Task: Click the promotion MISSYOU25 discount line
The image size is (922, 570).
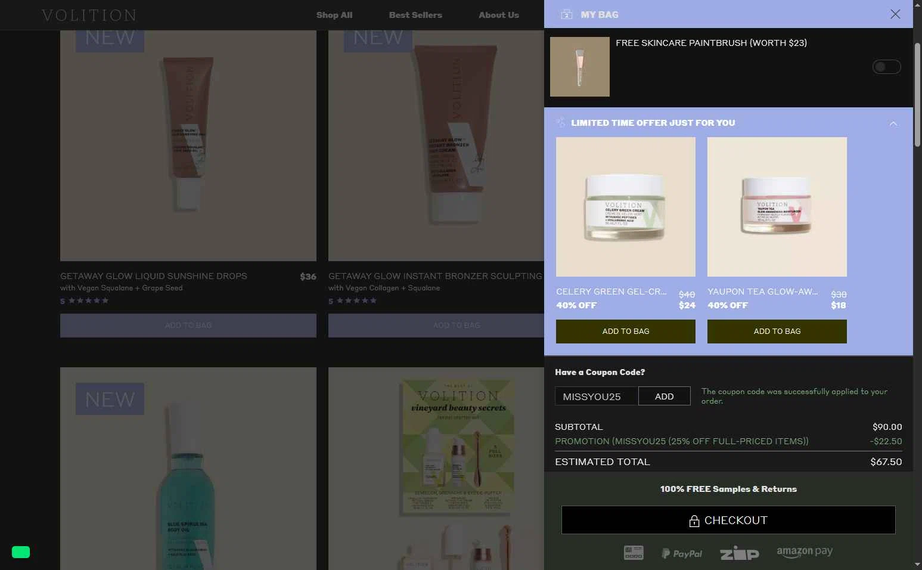Action: (728, 441)
